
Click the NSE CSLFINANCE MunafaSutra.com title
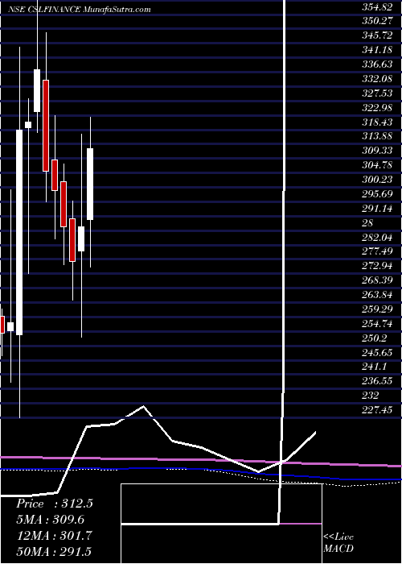click(80, 10)
